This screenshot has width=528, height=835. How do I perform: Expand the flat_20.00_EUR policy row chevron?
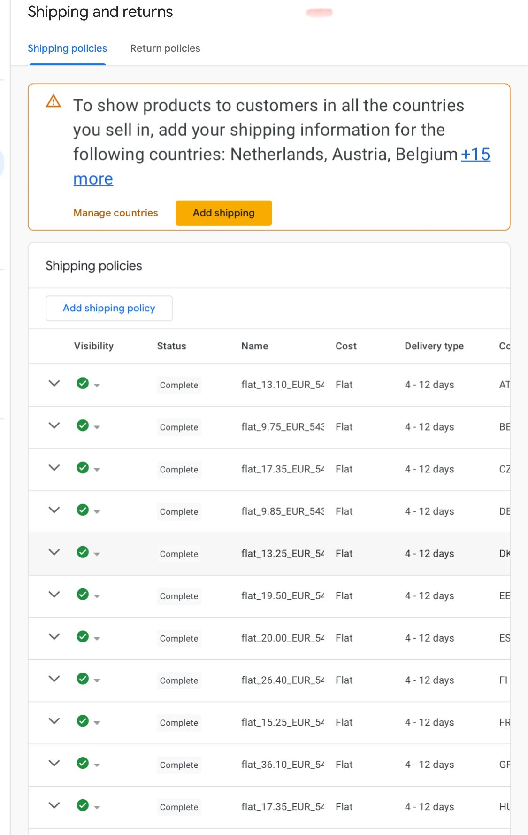coord(54,637)
